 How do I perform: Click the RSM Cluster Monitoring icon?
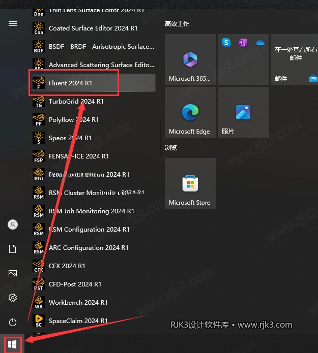(39, 192)
